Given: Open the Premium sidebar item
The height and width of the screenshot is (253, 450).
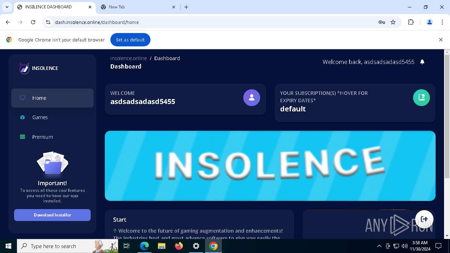Looking at the screenshot, I should pyautogui.click(x=52, y=137).
